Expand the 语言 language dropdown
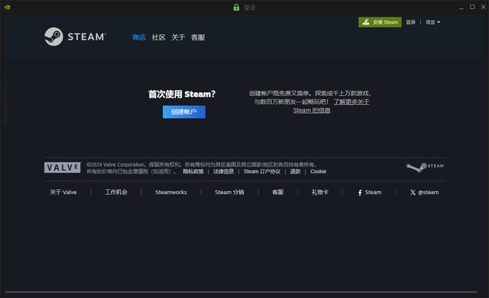 coord(432,22)
